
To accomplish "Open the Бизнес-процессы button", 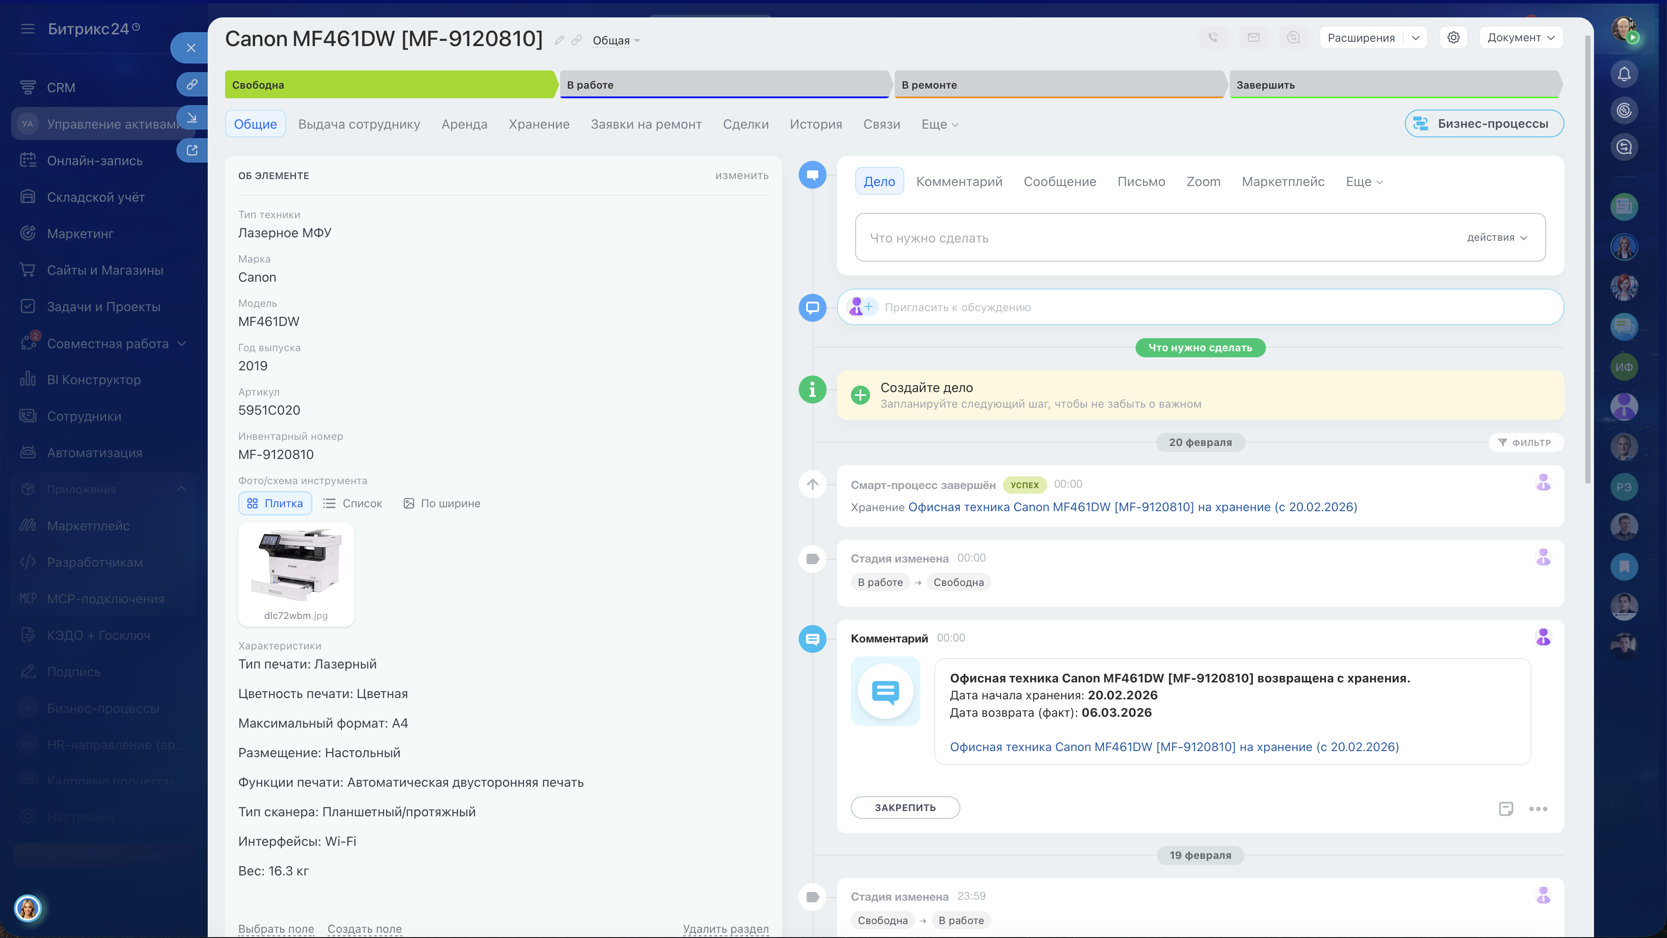I will point(1484,123).
